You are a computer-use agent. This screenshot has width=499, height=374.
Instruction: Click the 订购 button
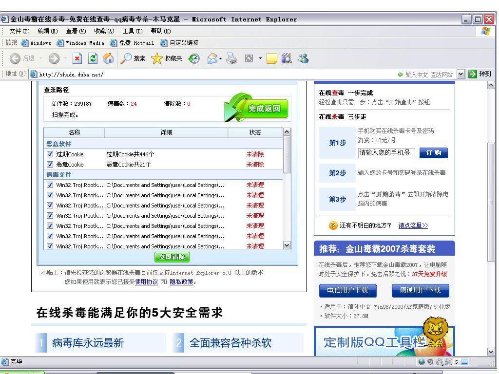(x=433, y=153)
